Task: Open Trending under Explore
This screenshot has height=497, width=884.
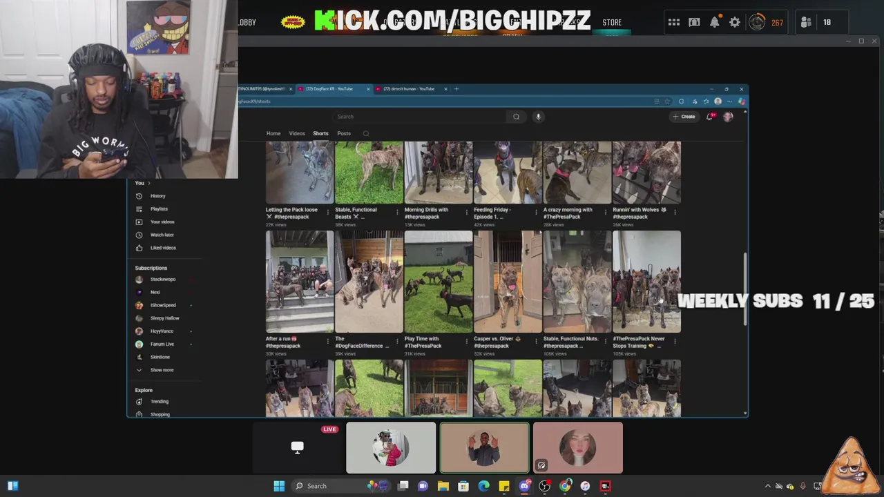Action: (x=160, y=402)
